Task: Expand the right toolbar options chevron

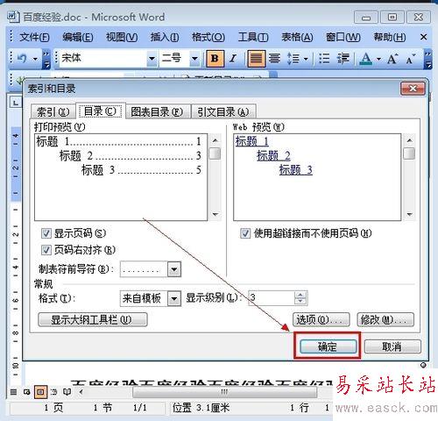Action: (427, 60)
